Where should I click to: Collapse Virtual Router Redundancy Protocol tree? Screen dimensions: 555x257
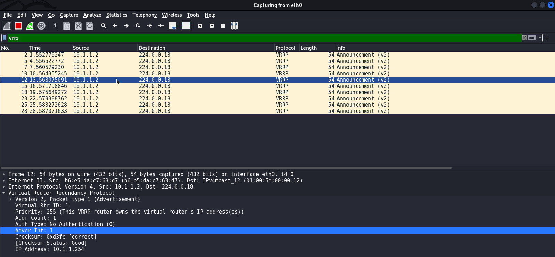(4, 193)
